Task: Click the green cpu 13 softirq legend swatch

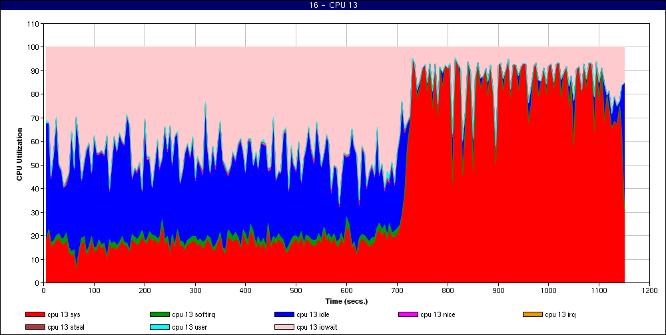Action: click(x=160, y=314)
